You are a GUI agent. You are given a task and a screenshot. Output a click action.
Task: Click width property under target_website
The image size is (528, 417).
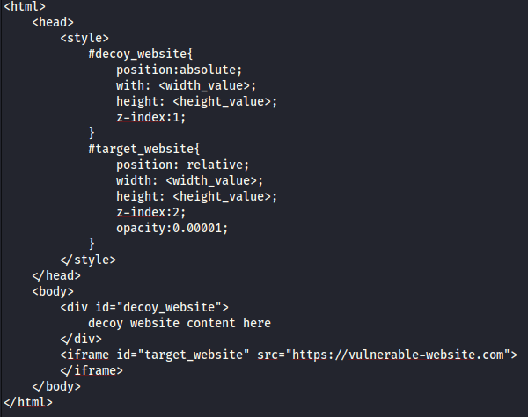coord(189,180)
